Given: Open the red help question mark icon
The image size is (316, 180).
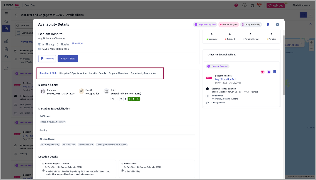Looking at the screenshot, I should pyautogui.click(x=236, y=5).
